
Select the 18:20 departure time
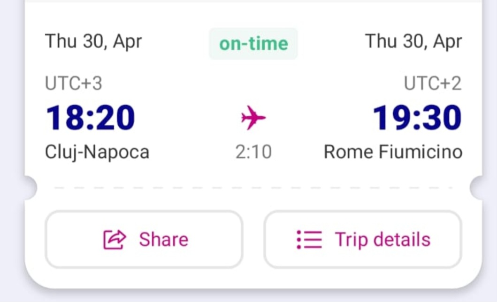coord(90,118)
